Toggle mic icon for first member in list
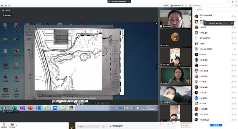The width and height of the screenshot is (238, 129). click(x=232, y=16)
